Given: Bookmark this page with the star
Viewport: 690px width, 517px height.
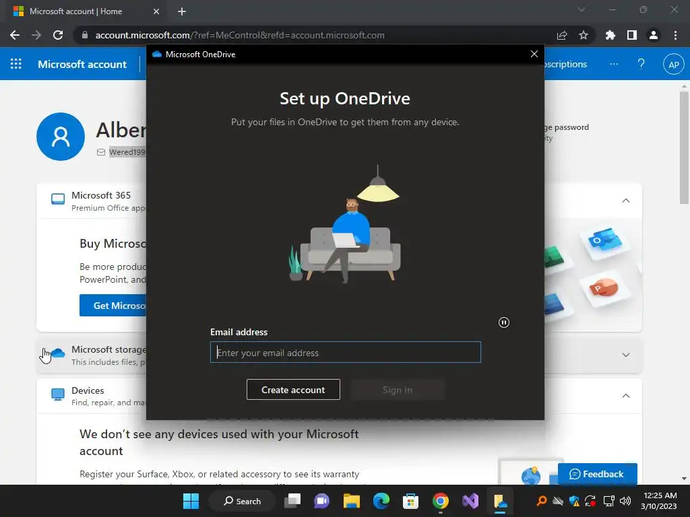Looking at the screenshot, I should [x=584, y=35].
